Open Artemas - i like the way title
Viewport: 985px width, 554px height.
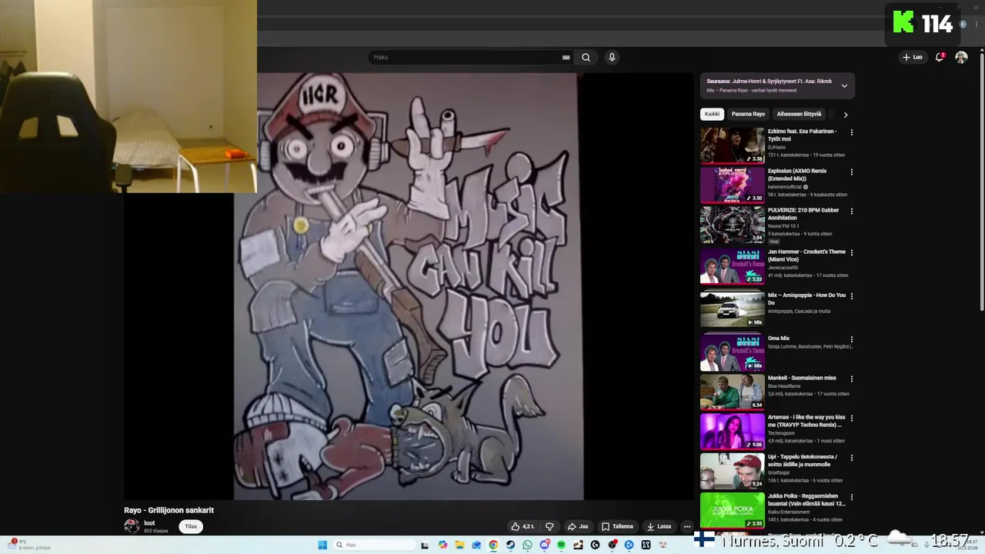click(x=806, y=421)
